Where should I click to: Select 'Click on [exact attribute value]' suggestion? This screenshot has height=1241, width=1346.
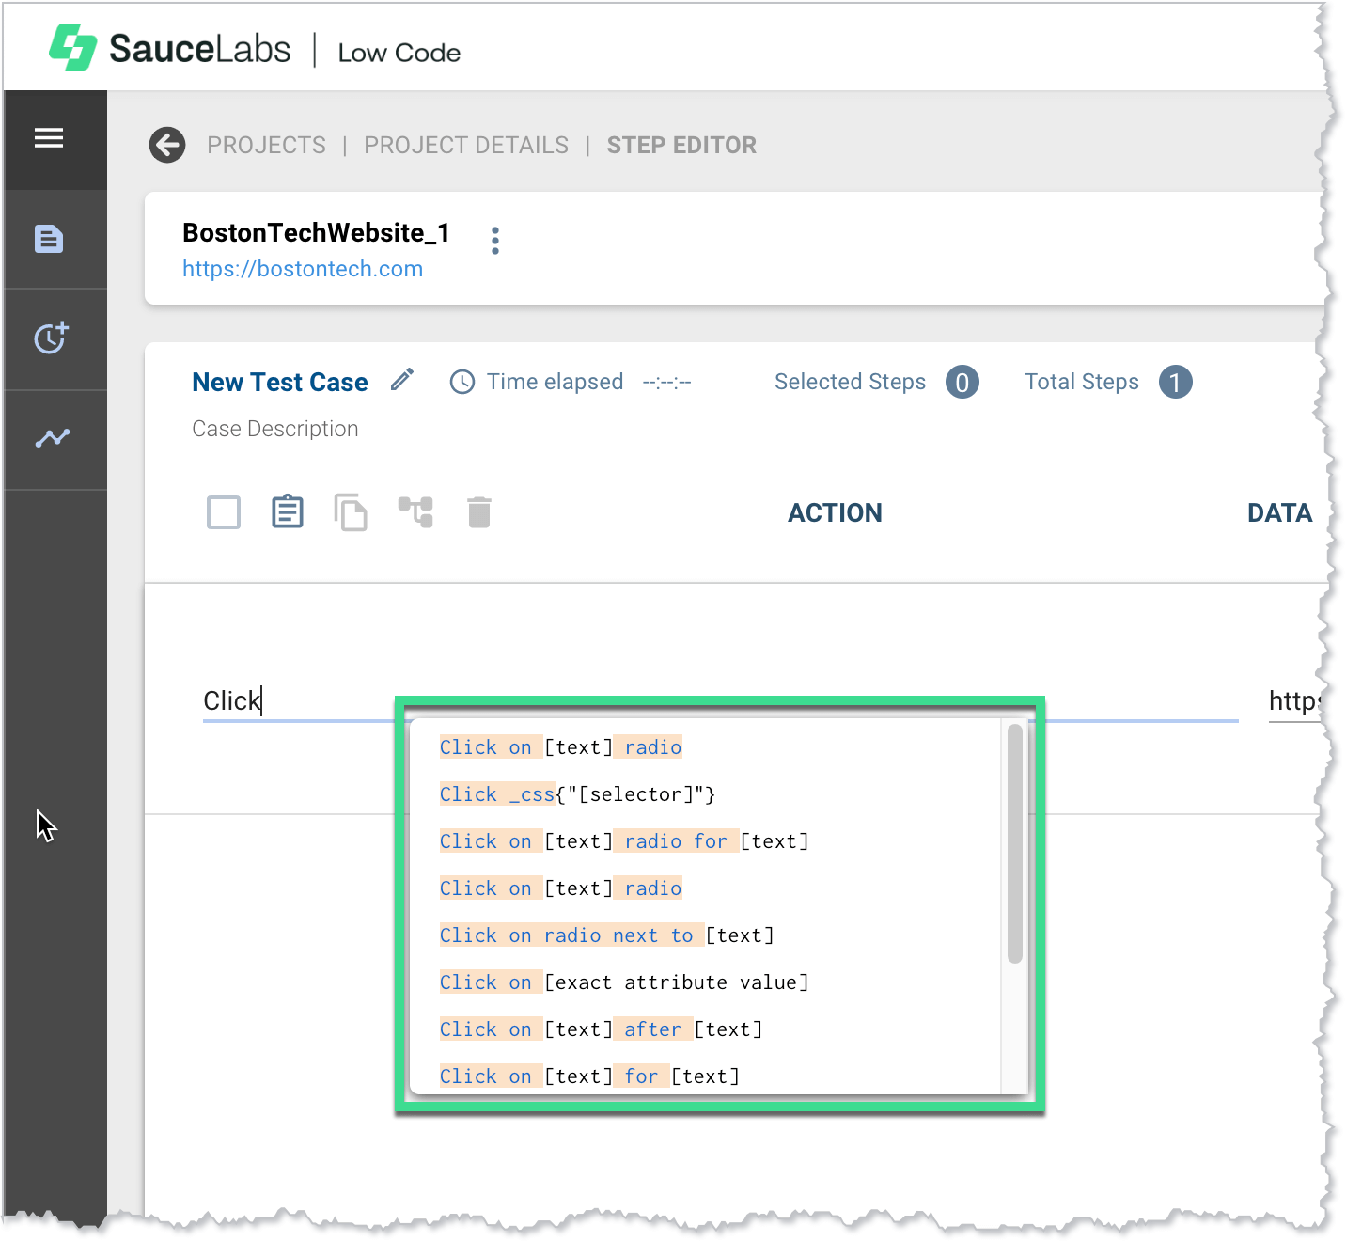[624, 982]
